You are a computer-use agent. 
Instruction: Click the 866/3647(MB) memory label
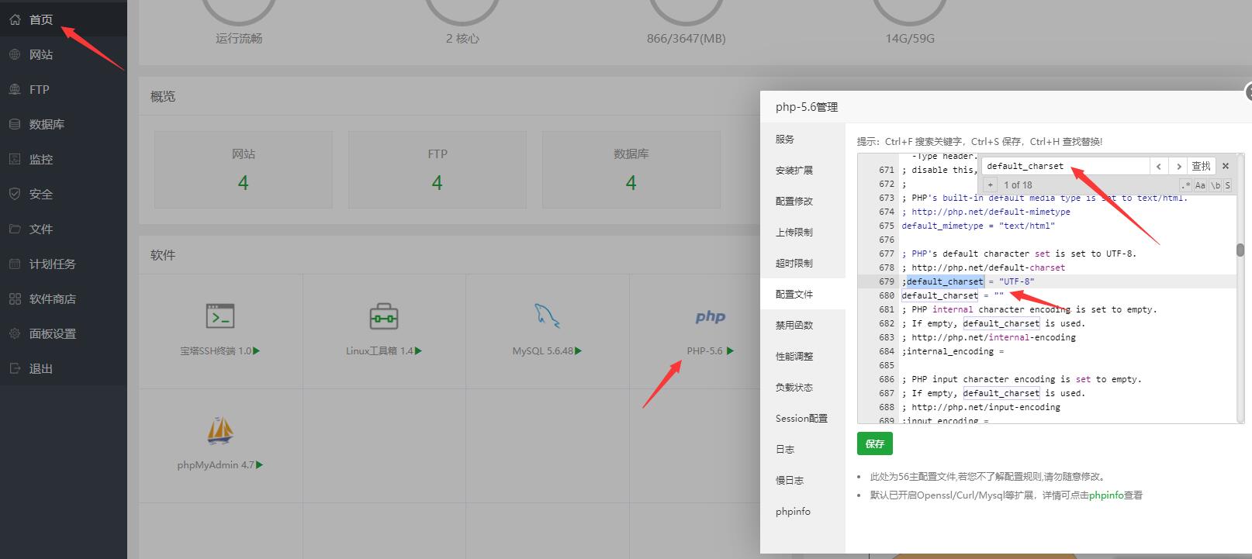(x=687, y=39)
